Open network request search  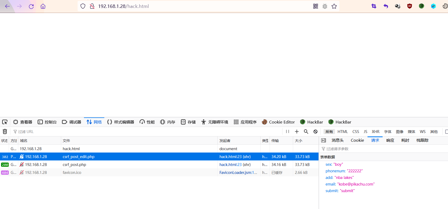[x=306, y=131]
